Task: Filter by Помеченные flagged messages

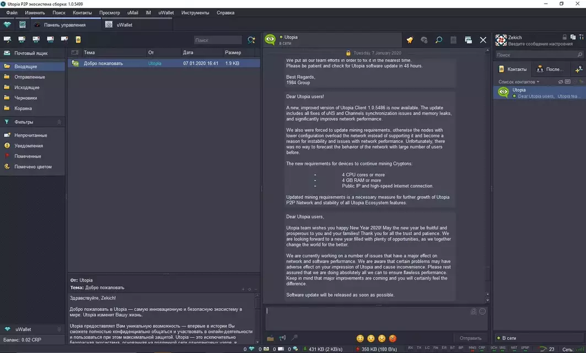Action: point(33,156)
